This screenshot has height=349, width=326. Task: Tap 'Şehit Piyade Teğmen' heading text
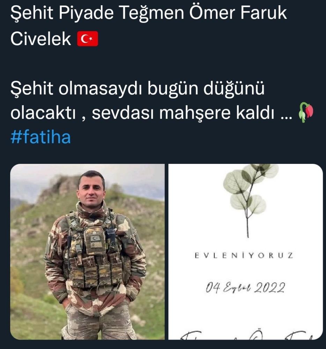[x=97, y=13]
